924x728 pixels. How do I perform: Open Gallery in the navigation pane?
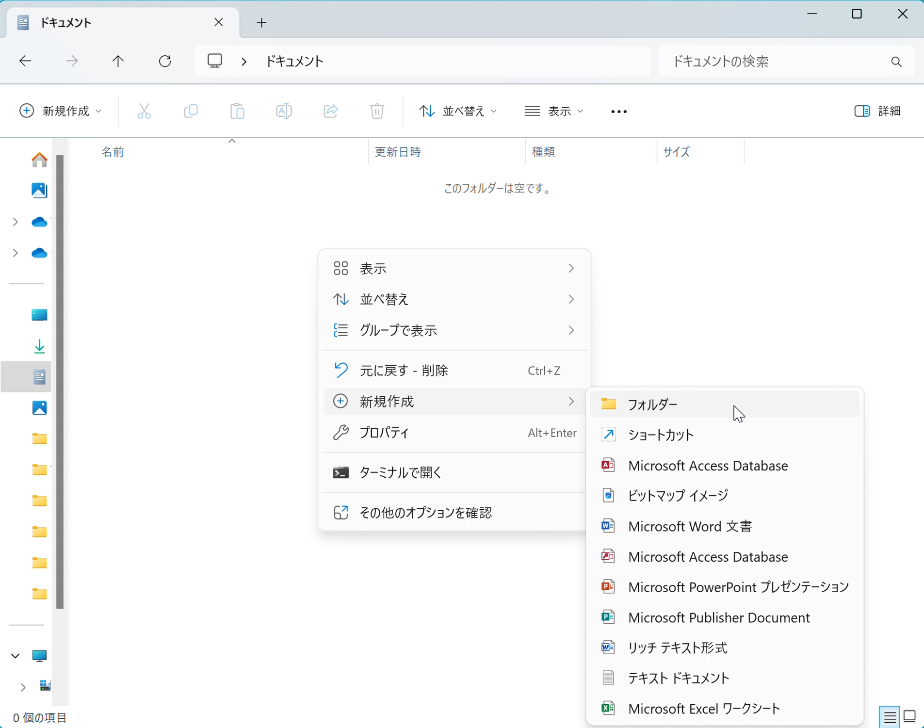(39, 190)
